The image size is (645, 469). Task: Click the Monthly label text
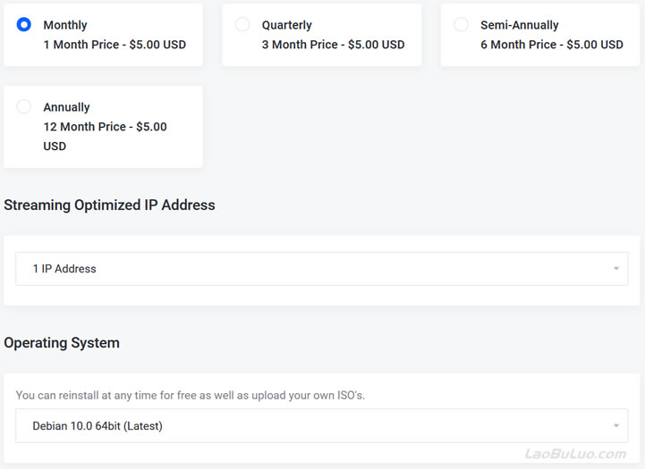click(x=65, y=25)
